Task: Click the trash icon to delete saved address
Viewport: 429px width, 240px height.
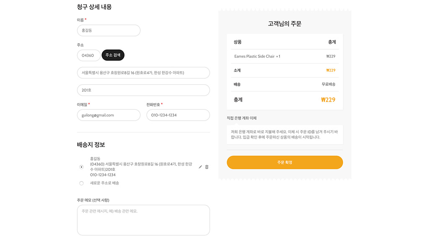Action: pyautogui.click(x=207, y=167)
